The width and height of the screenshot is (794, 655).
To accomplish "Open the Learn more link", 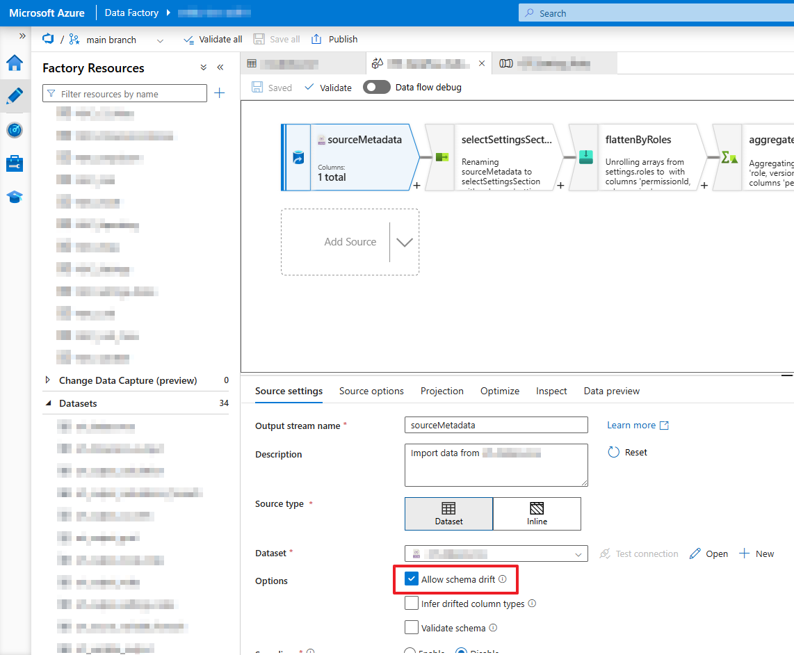I will tap(638, 425).
